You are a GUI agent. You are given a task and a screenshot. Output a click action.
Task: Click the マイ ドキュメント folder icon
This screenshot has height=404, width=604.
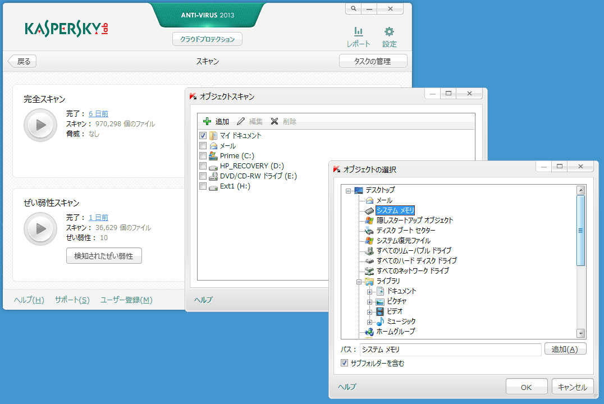pyautogui.click(x=213, y=136)
